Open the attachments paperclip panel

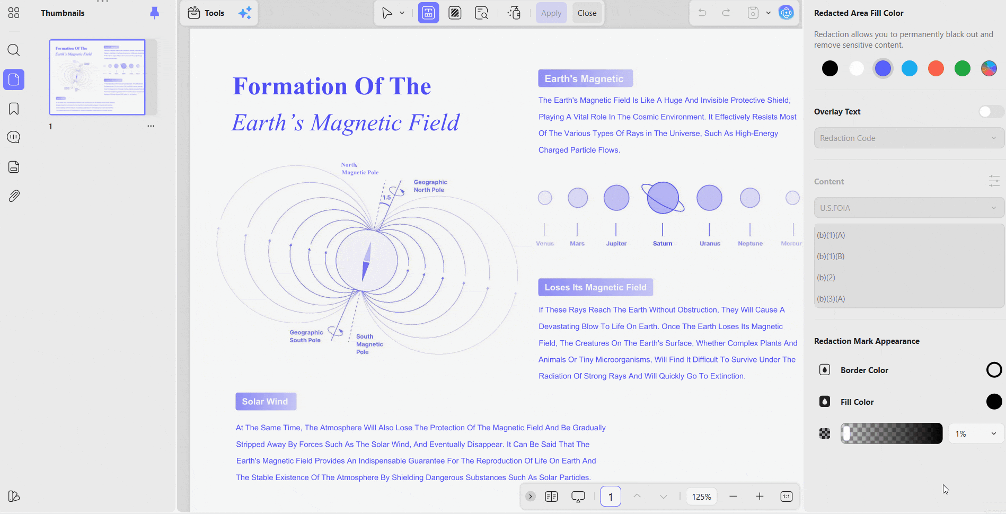tap(14, 196)
